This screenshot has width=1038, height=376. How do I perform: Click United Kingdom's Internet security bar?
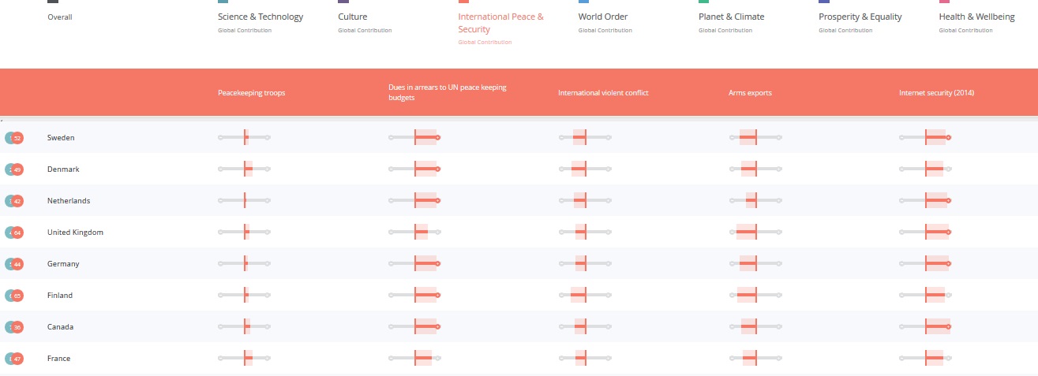[926, 233]
